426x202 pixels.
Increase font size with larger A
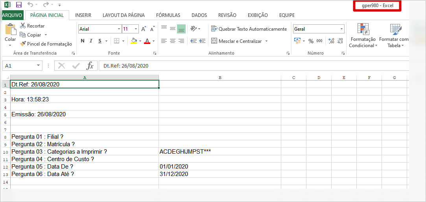click(144, 29)
